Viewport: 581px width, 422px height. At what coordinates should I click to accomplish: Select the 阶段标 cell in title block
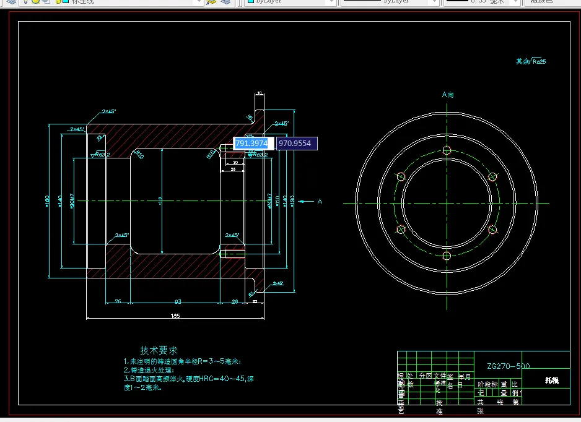[x=487, y=384]
